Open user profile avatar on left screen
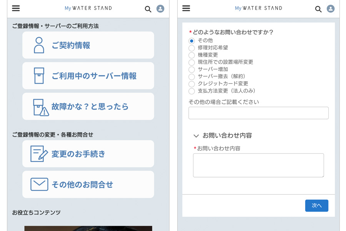This screenshot has width=346, height=231. click(160, 8)
